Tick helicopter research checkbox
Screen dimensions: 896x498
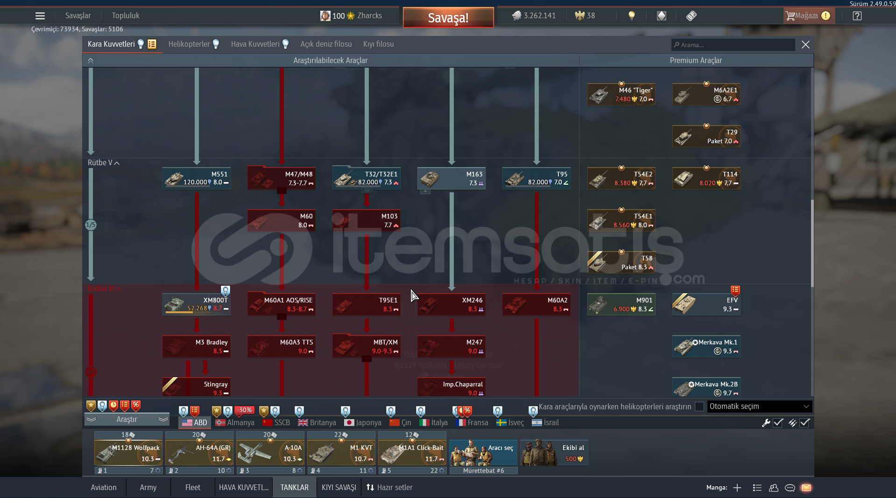click(699, 407)
